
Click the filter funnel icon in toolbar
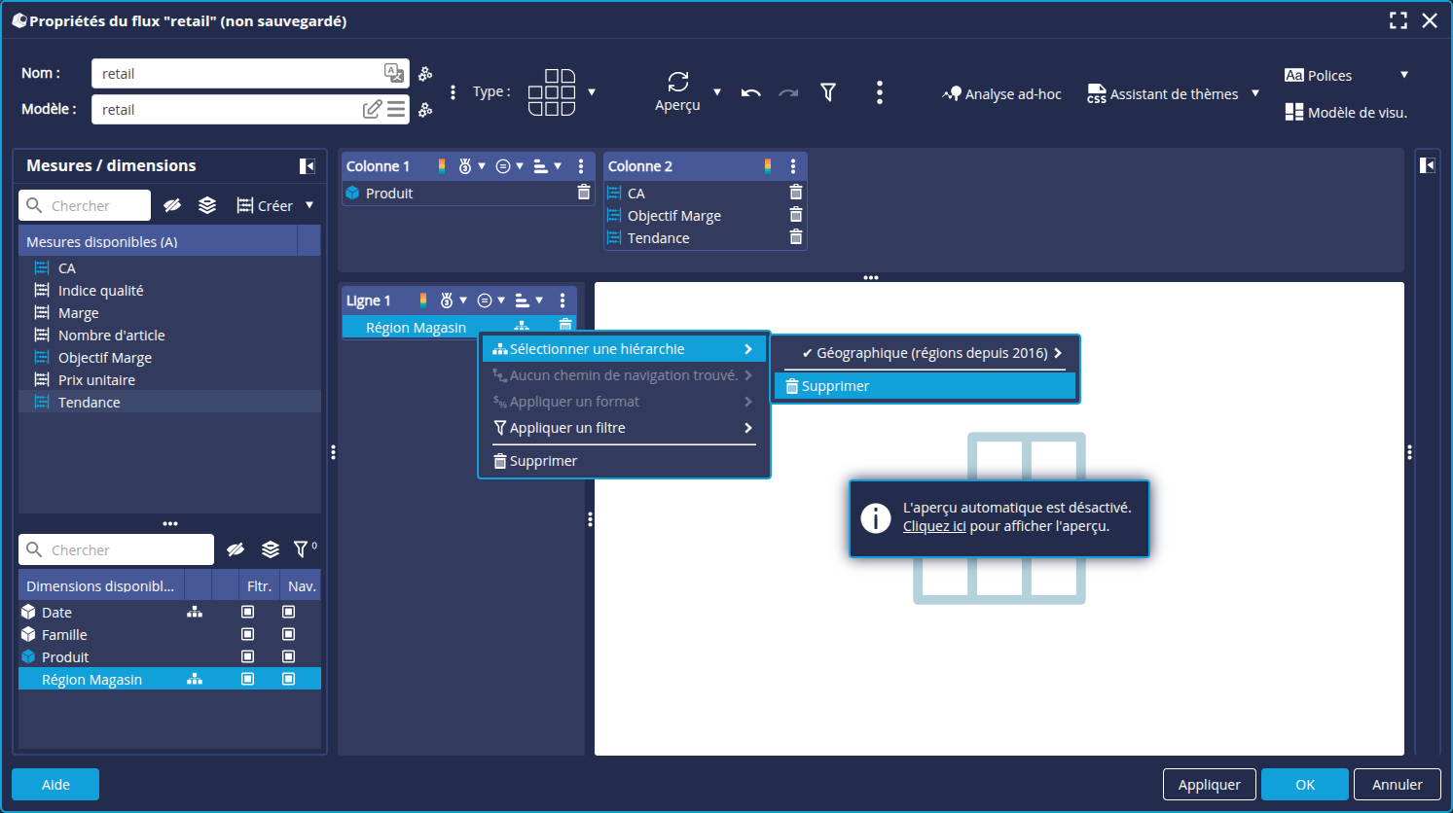click(x=828, y=92)
